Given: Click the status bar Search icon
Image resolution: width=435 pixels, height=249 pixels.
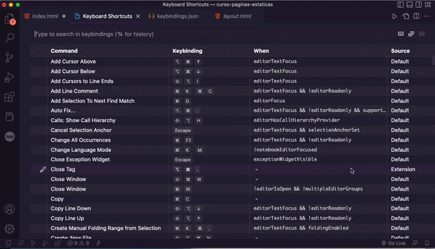Looking at the screenshot, I should [21, 243].
